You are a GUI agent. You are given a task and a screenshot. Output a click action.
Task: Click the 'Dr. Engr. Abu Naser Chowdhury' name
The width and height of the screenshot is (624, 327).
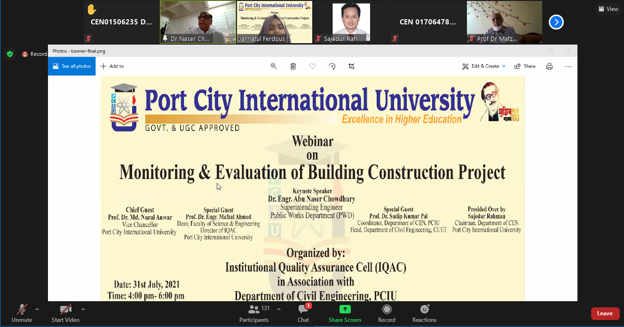(x=311, y=199)
